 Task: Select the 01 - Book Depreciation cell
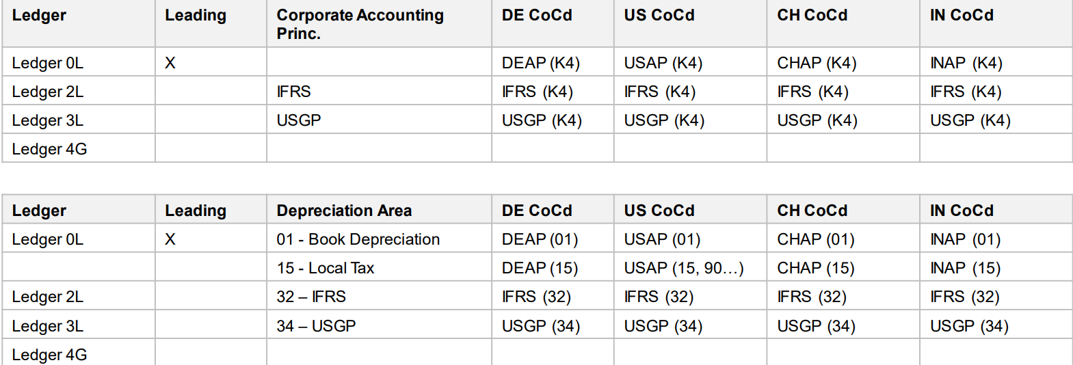(x=358, y=239)
